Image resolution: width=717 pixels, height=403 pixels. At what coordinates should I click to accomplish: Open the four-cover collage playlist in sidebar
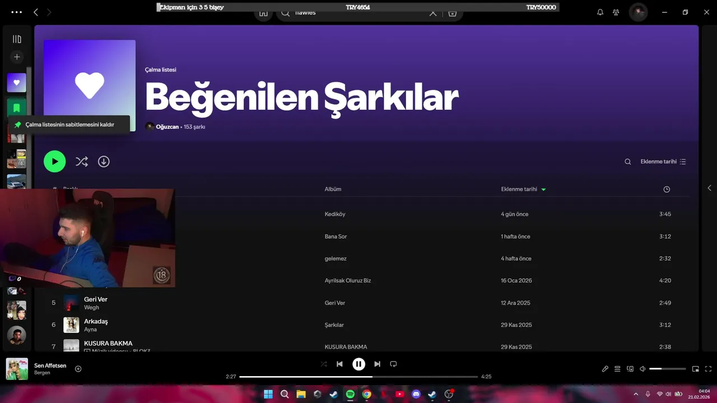[x=17, y=158]
